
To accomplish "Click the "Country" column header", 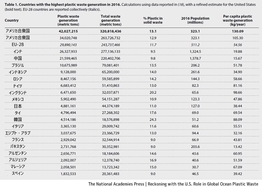I will [12, 20].
